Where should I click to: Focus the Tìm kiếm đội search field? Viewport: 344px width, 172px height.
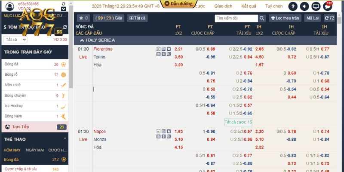coord(236,18)
